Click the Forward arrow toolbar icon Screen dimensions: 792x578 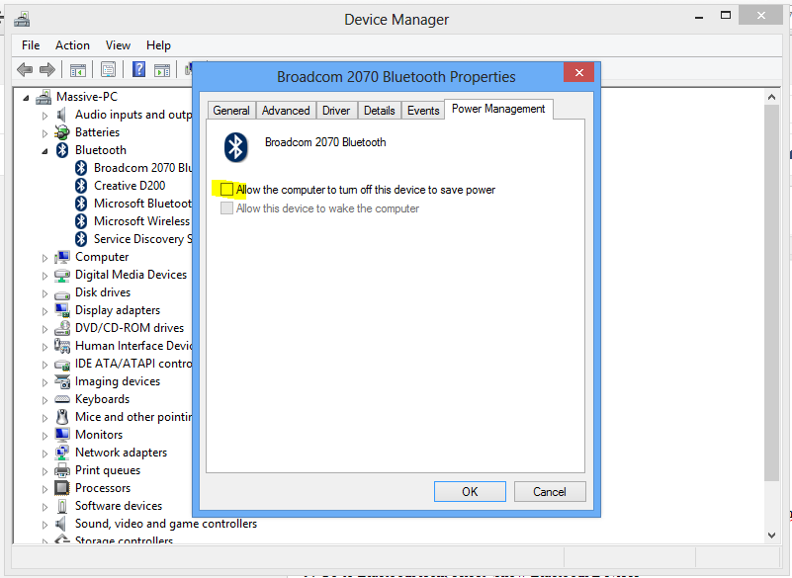[x=47, y=69]
